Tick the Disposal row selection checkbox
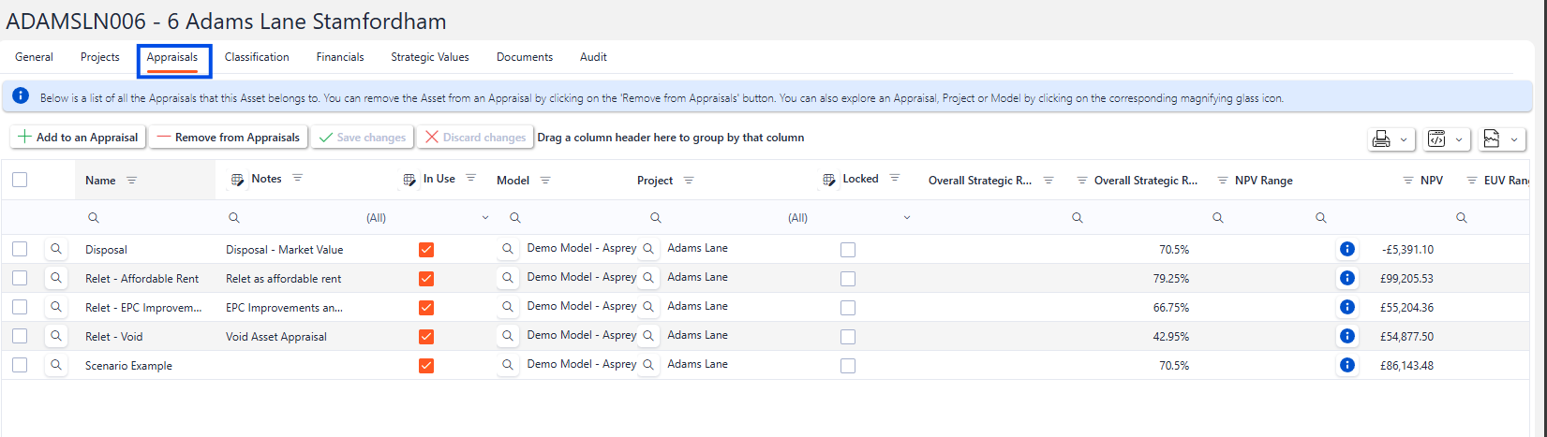The height and width of the screenshot is (437, 1547). point(20,249)
